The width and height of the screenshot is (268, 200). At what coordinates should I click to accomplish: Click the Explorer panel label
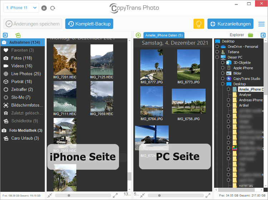237,35
